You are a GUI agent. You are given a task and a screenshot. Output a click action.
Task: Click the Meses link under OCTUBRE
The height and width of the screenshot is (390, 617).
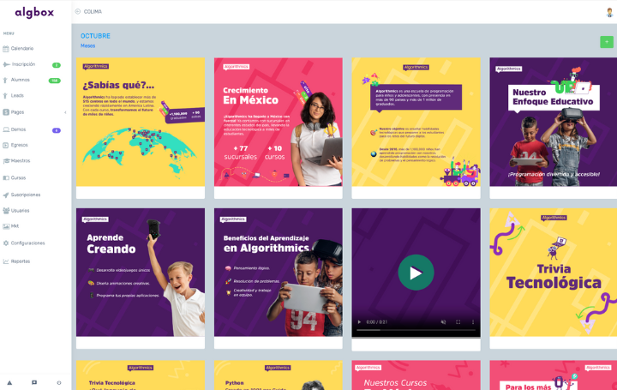click(x=87, y=45)
